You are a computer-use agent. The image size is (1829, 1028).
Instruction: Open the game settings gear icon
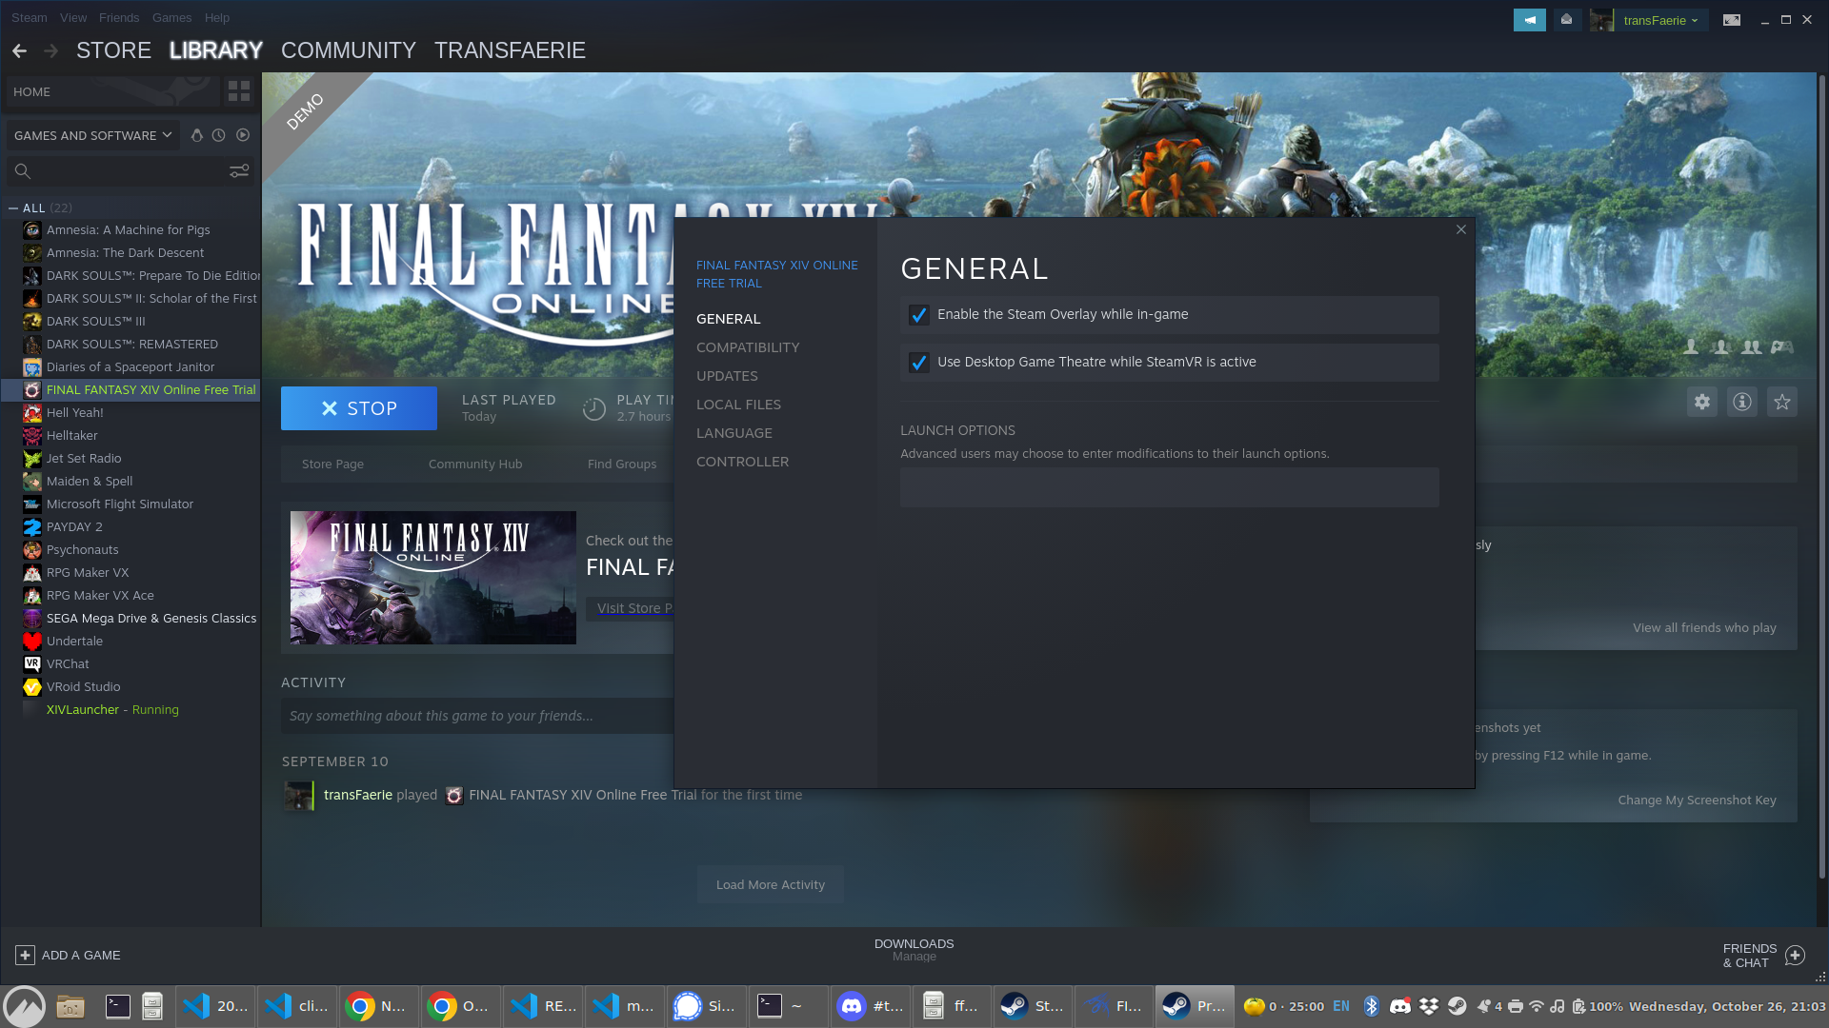point(1702,402)
